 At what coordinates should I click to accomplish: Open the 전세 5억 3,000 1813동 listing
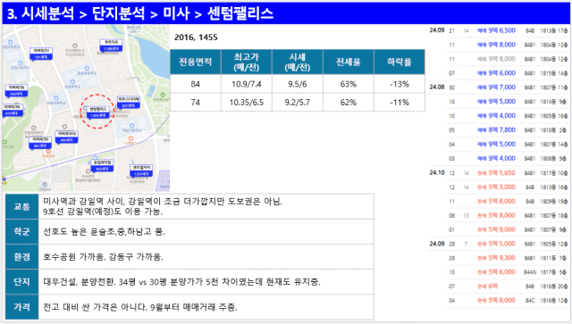[x=509, y=187]
